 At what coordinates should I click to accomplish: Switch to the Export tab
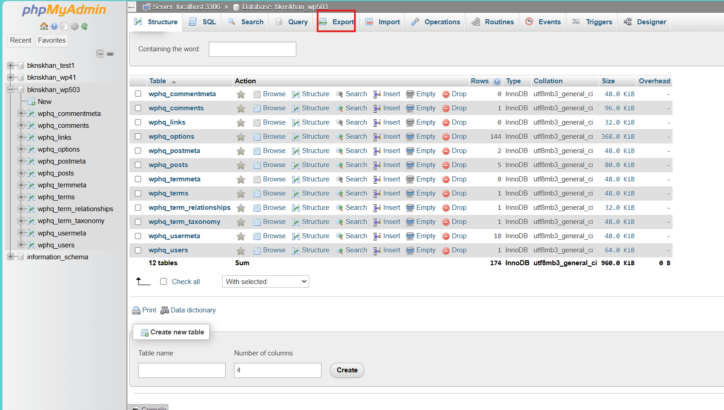[x=337, y=22]
